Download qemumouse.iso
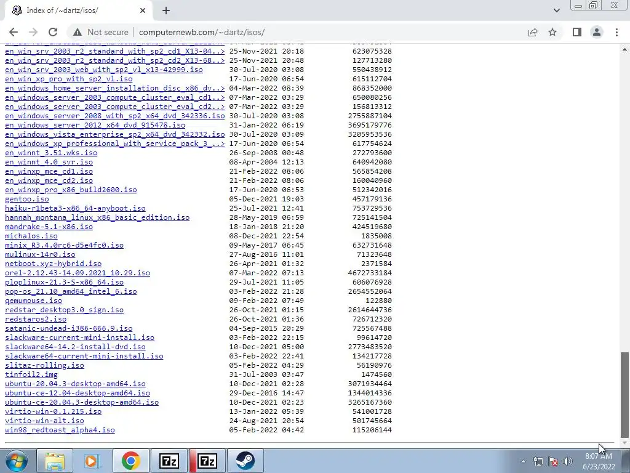Image resolution: width=630 pixels, height=473 pixels. (33, 301)
